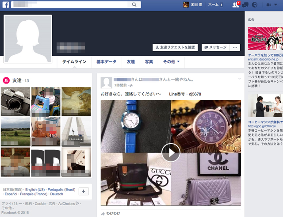Switch language to Deutsch
This screenshot has width=283, height=217.
tap(57, 194)
